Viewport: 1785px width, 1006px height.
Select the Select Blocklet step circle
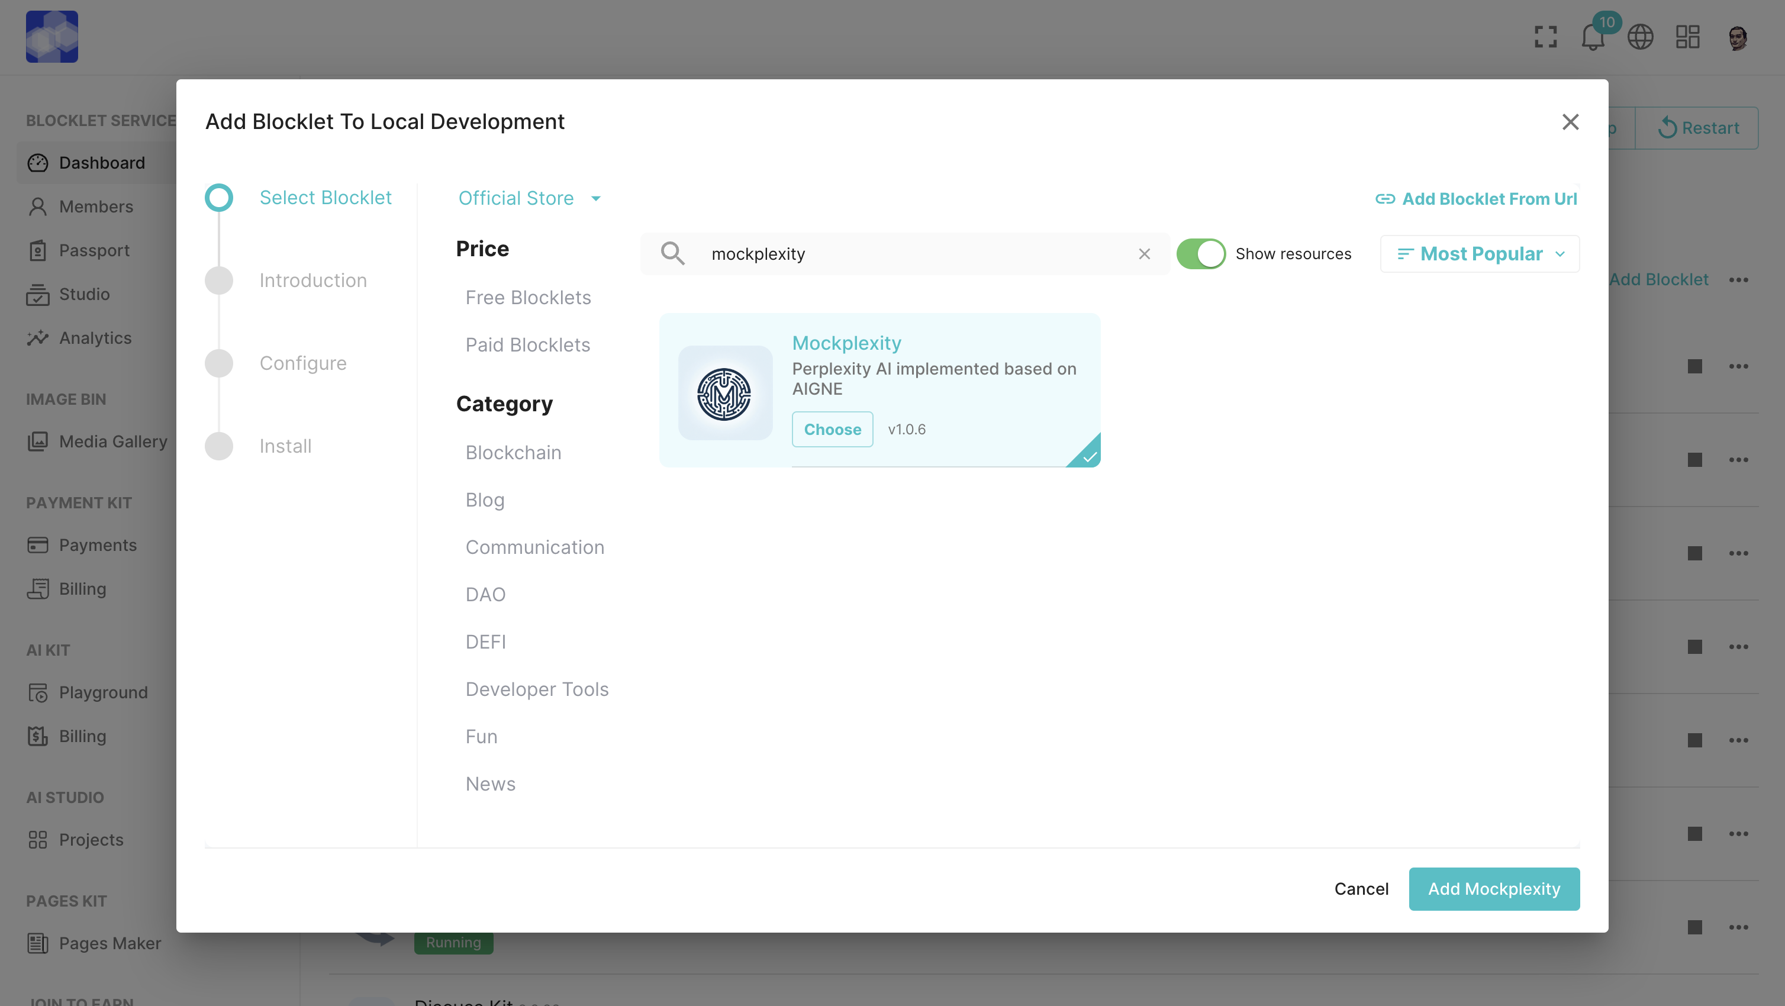(219, 198)
